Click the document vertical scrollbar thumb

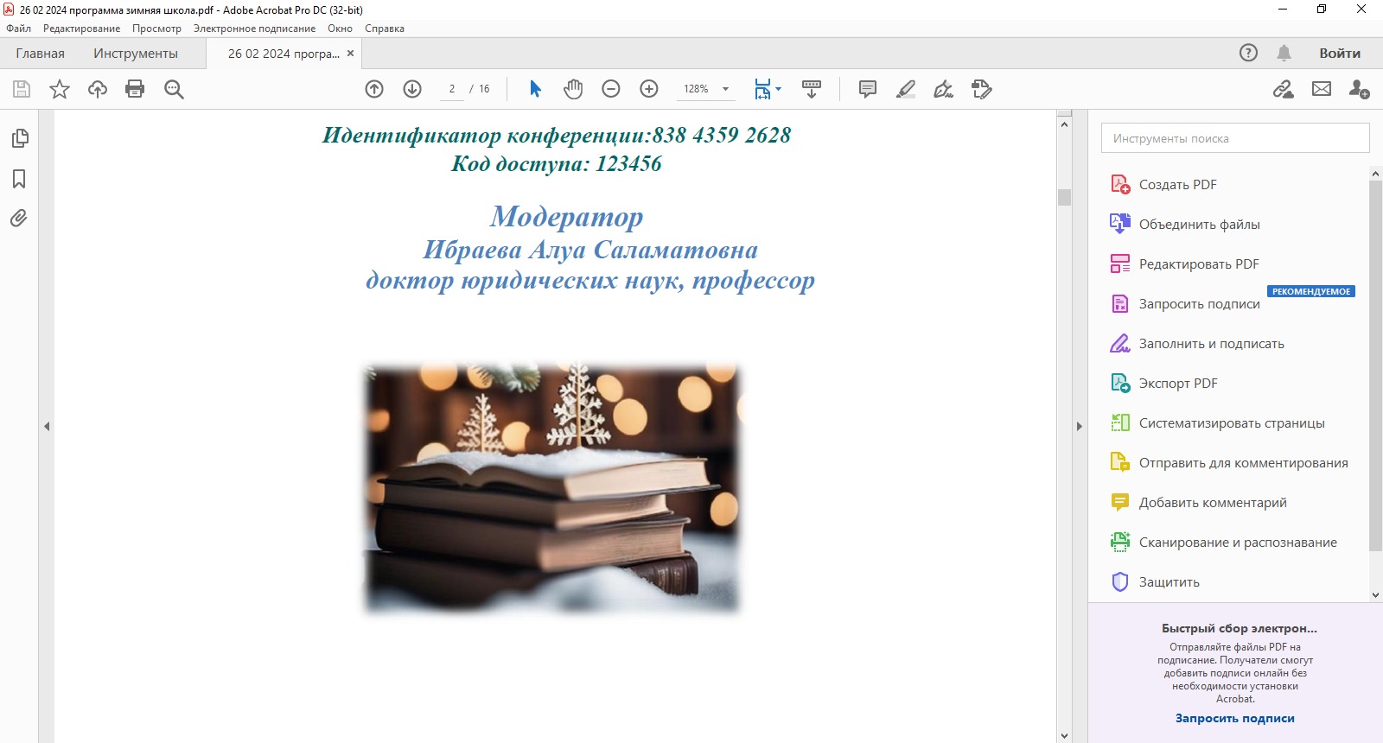click(x=1064, y=197)
